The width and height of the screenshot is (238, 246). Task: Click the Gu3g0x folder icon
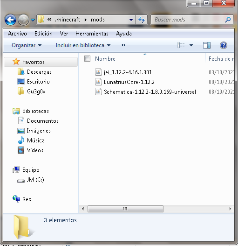(20, 91)
